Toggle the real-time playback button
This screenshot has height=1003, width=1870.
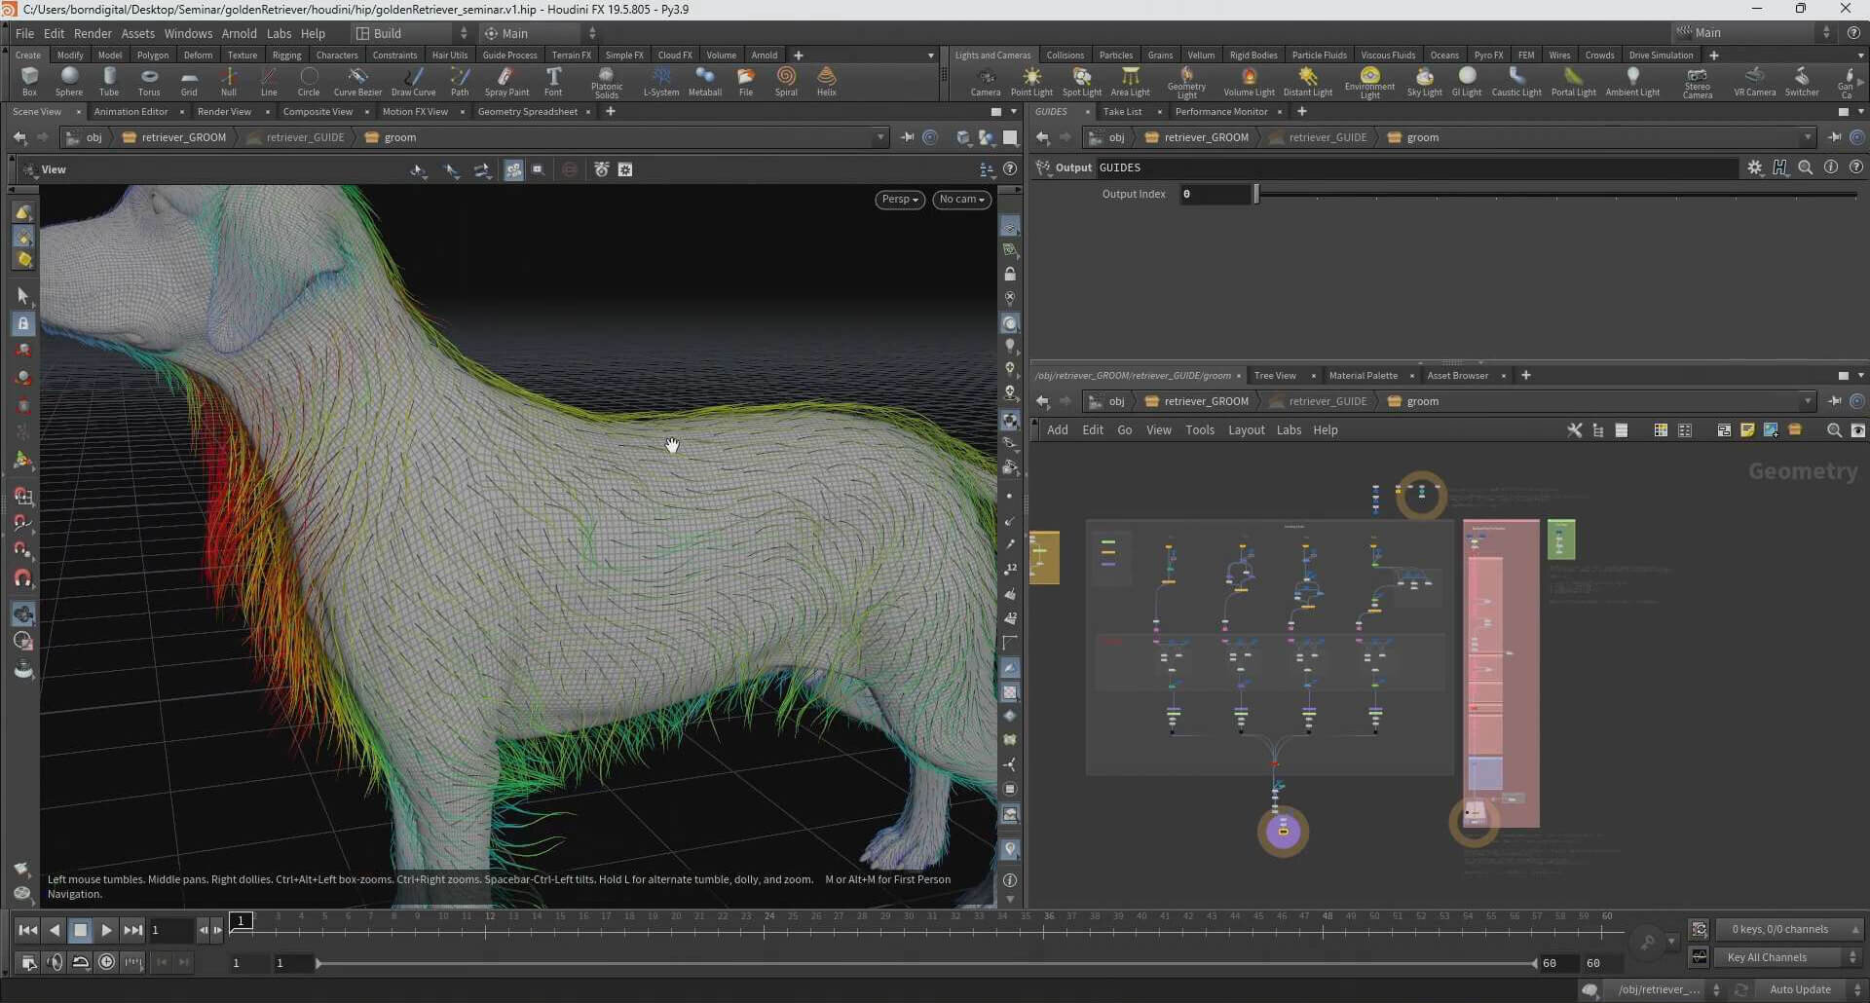tap(107, 962)
